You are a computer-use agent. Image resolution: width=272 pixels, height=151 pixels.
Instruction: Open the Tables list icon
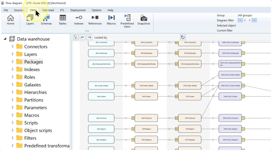point(63,20)
